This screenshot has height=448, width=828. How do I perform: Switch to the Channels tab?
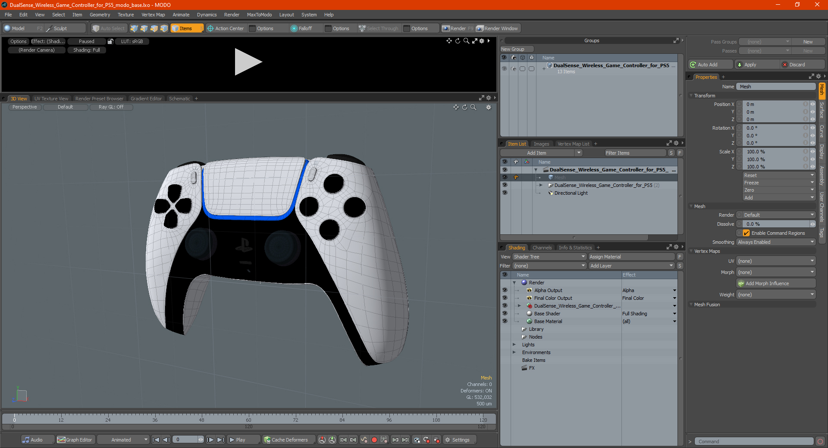point(542,248)
